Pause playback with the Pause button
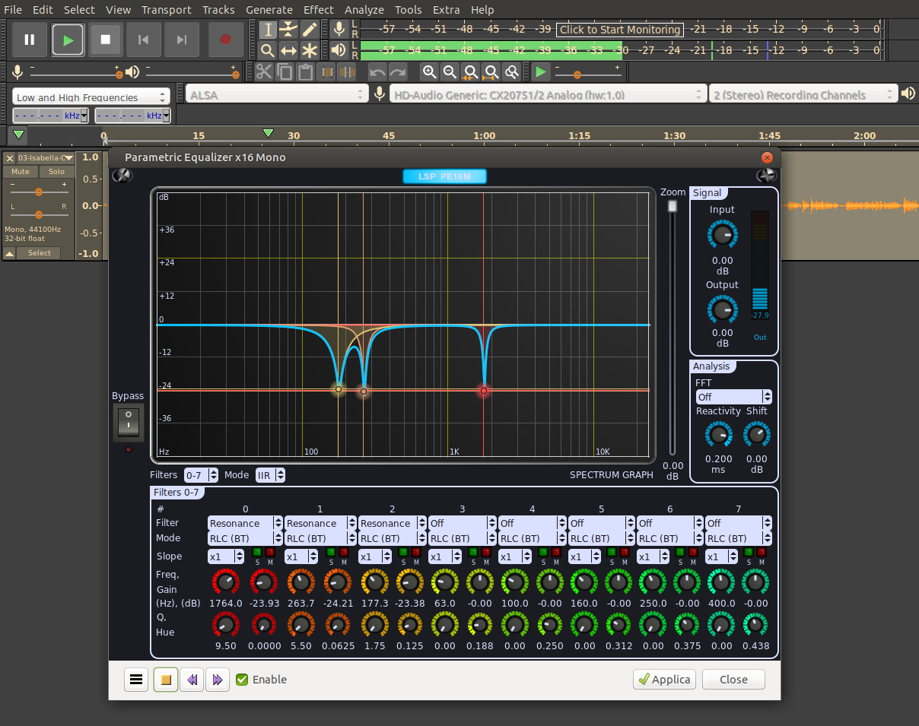 [30, 40]
